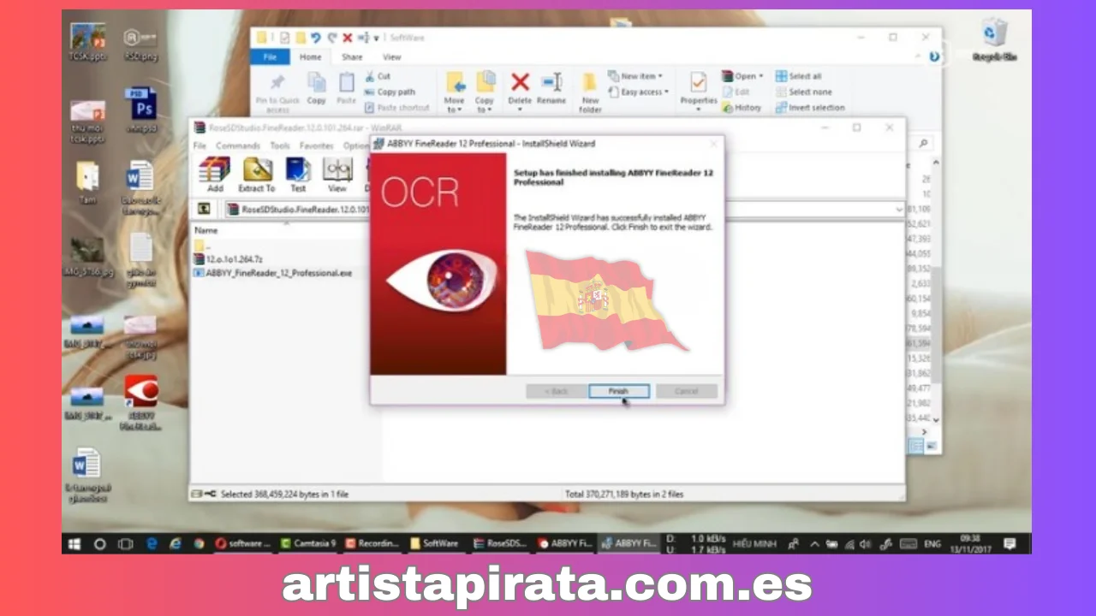Click the taskbar clock showing 09:38

coord(971,543)
